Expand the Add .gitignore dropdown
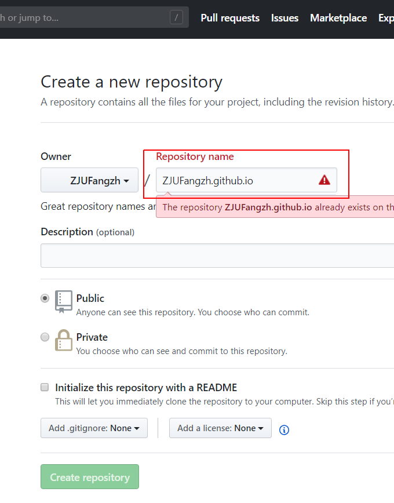Viewport: 394px width, 503px height. pos(94,428)
